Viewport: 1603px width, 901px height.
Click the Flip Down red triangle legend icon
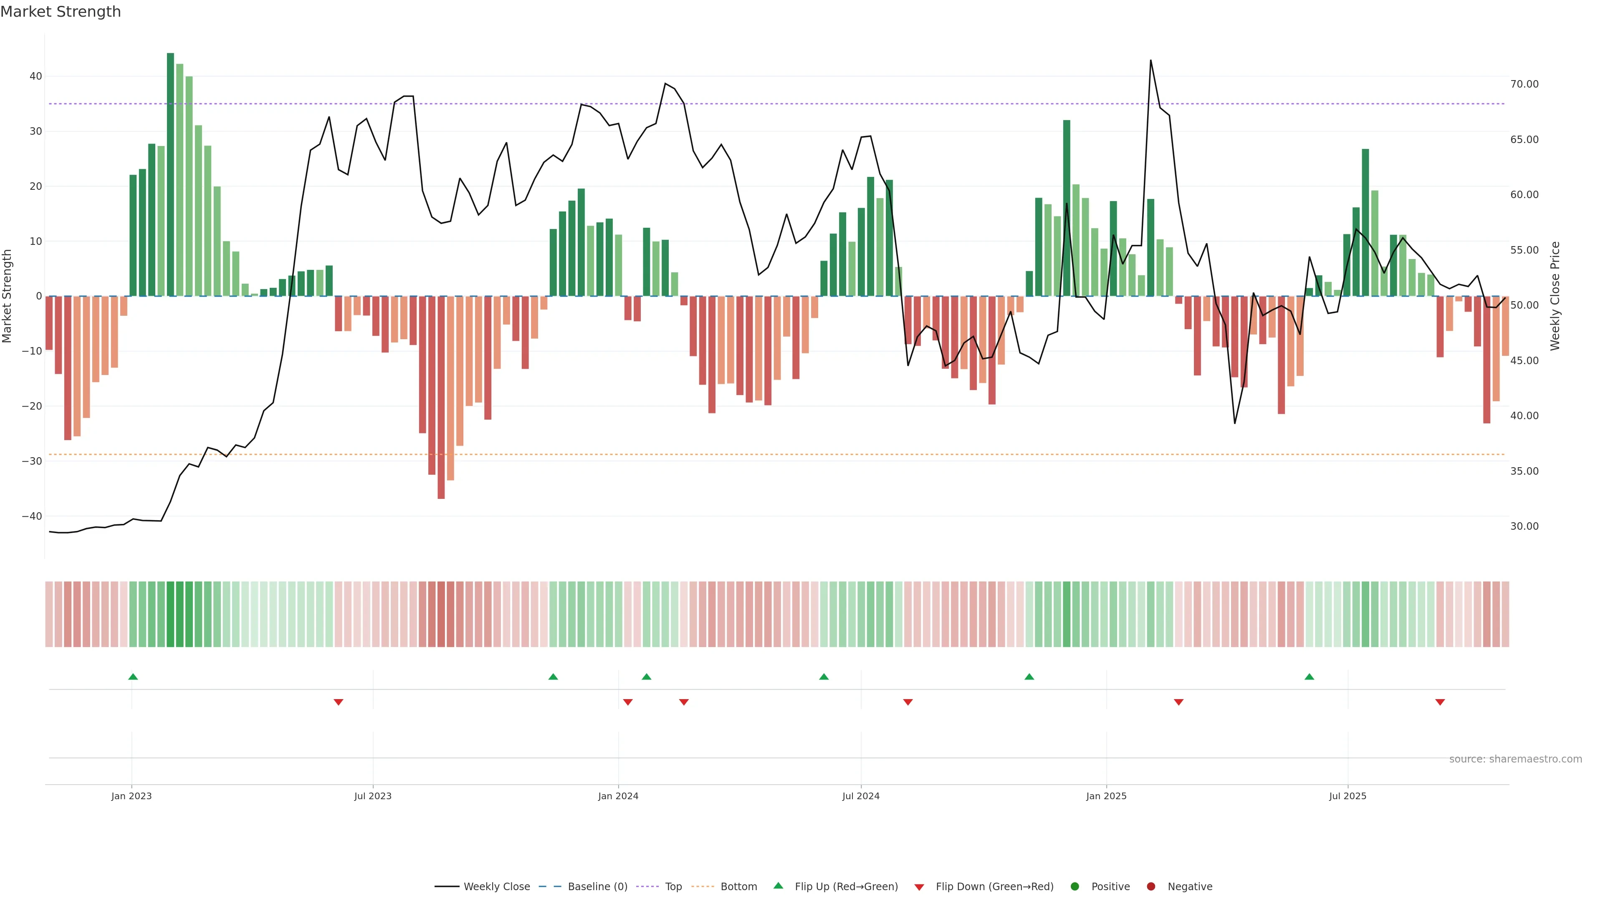919,887
